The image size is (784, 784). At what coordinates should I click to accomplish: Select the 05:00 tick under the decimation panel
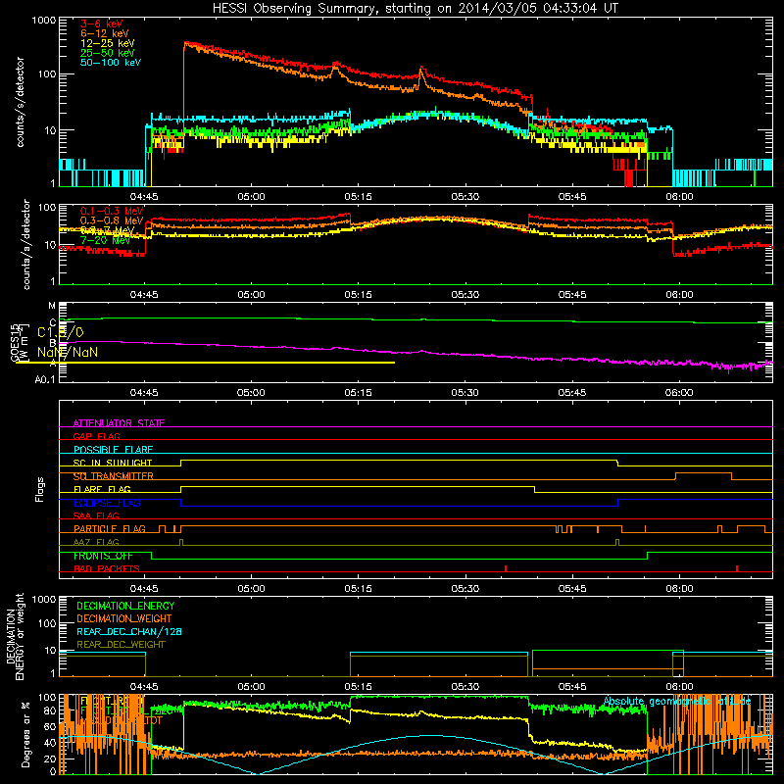click(x=251, y=687)
